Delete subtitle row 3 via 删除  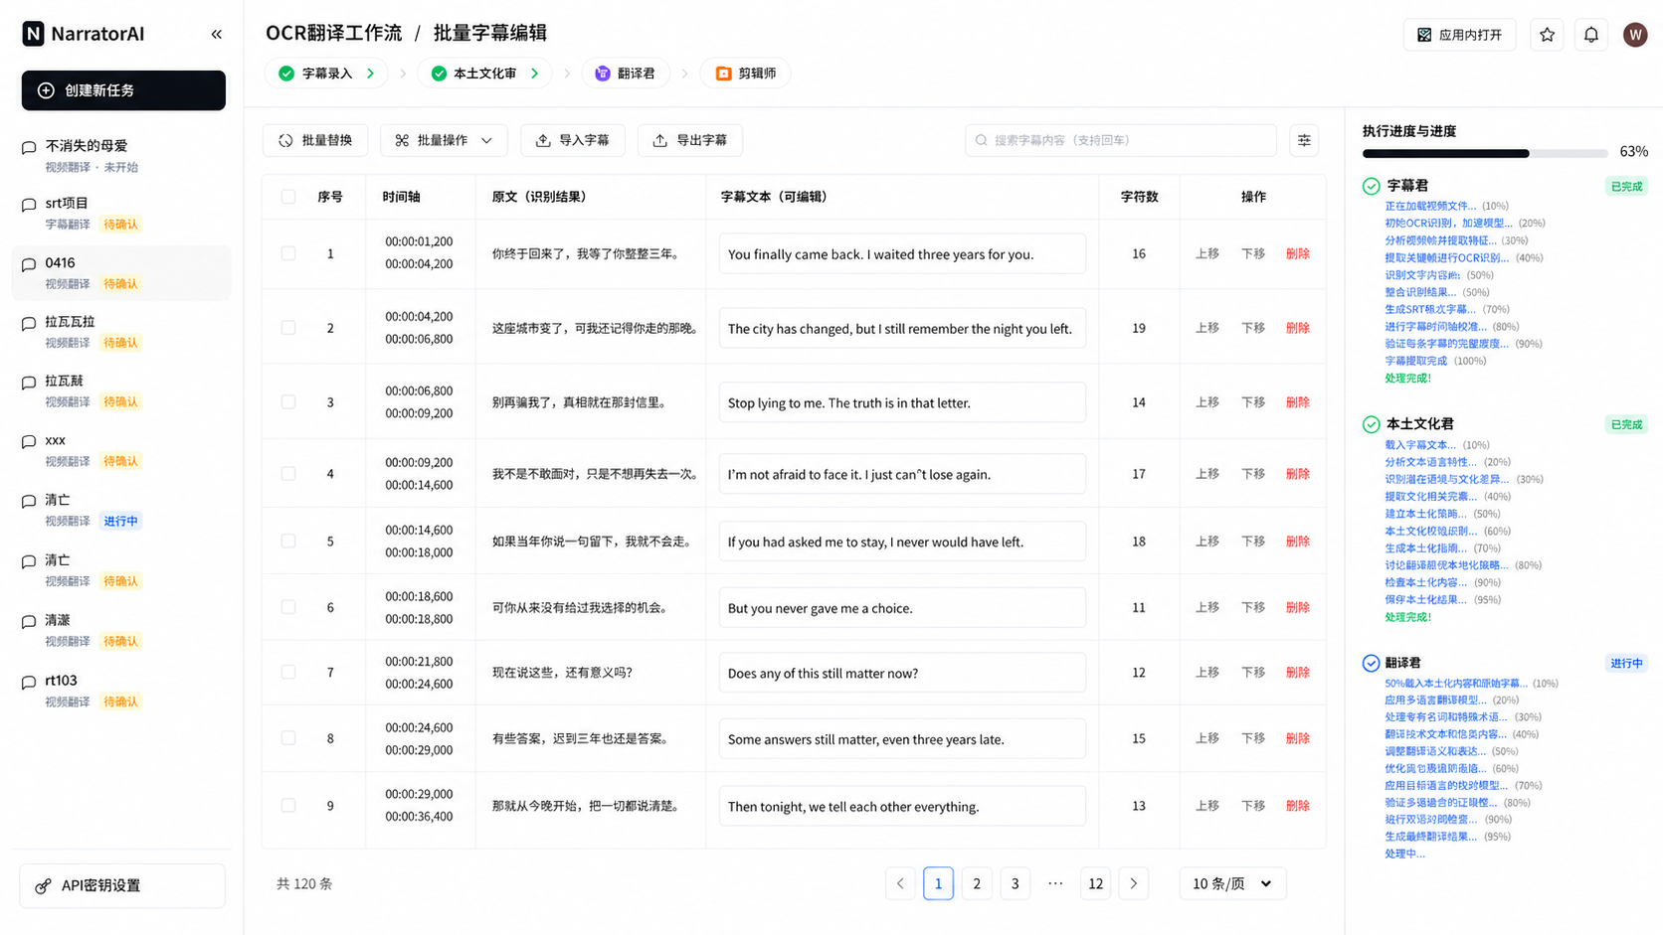click(x=1297, y=402)
